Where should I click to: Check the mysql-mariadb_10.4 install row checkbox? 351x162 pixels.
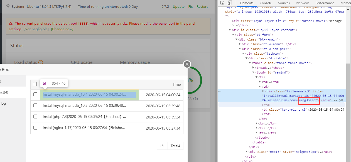[x=35, y=95]
